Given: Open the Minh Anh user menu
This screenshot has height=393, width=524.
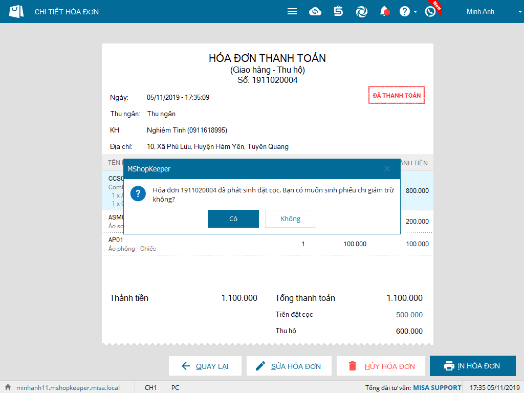Looking at the screenshot, I should pos(480,11).
